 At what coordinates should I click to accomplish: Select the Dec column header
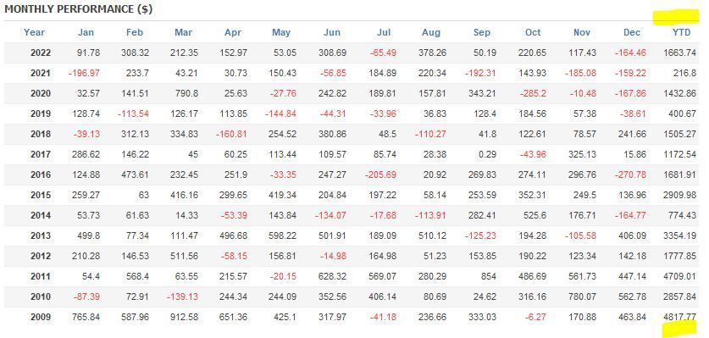pos(632,32)
